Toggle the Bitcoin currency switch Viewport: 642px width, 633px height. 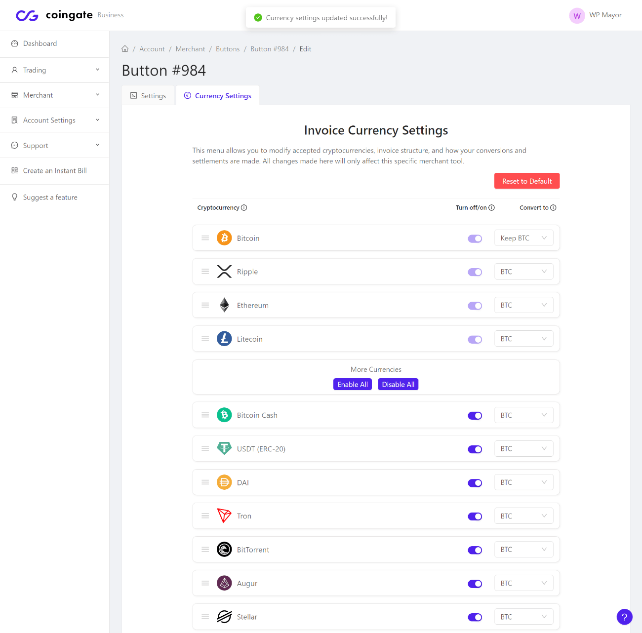[475, 238]
